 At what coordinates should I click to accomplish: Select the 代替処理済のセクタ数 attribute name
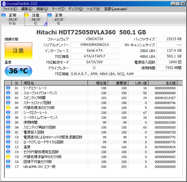pos(39,108)
